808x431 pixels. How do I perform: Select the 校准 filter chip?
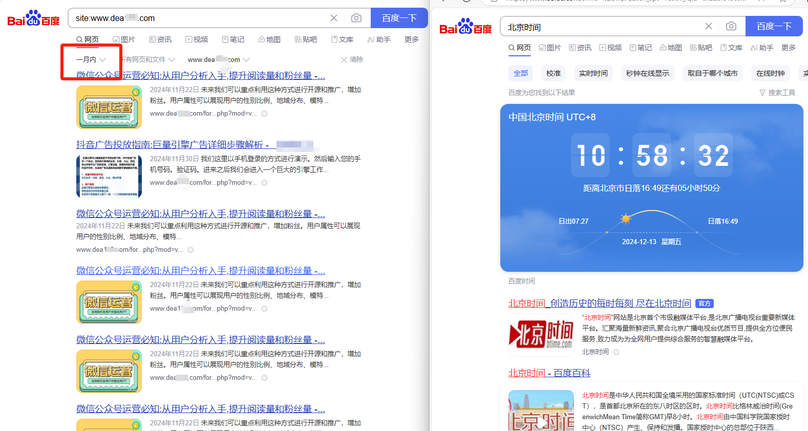[x=554, y=73]
